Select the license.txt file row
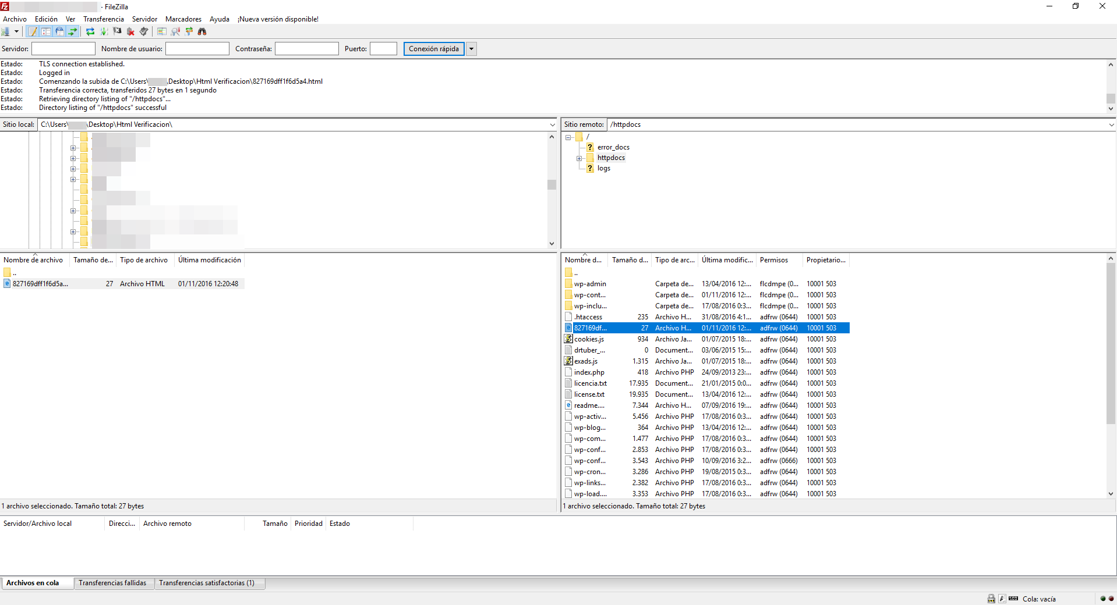The height and width of the screenshot is (605, 1117). [x=706, y=394]
